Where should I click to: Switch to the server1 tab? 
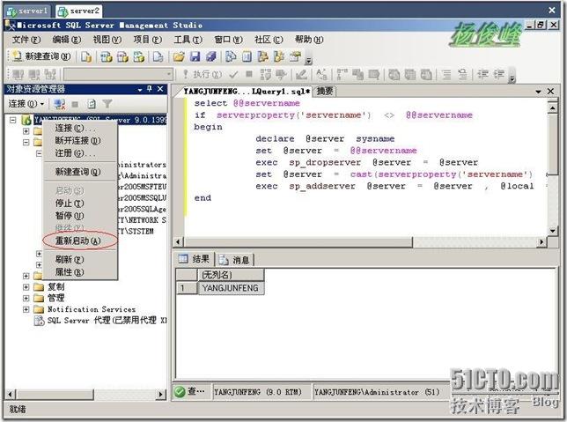(x=28, y=11)
